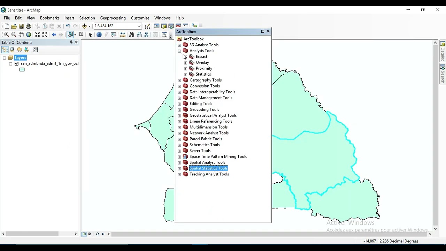
Task: Zoom to Full Extent globe
Action: [29, 35]
